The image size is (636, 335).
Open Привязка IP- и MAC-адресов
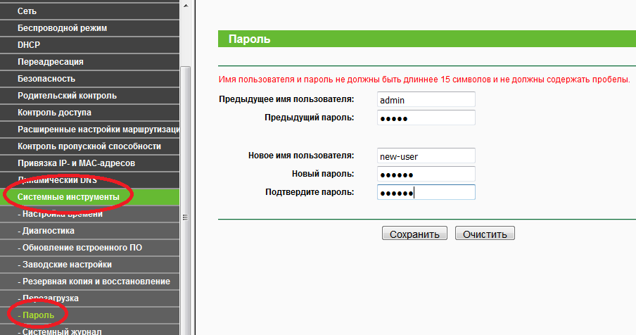[76, 163]
